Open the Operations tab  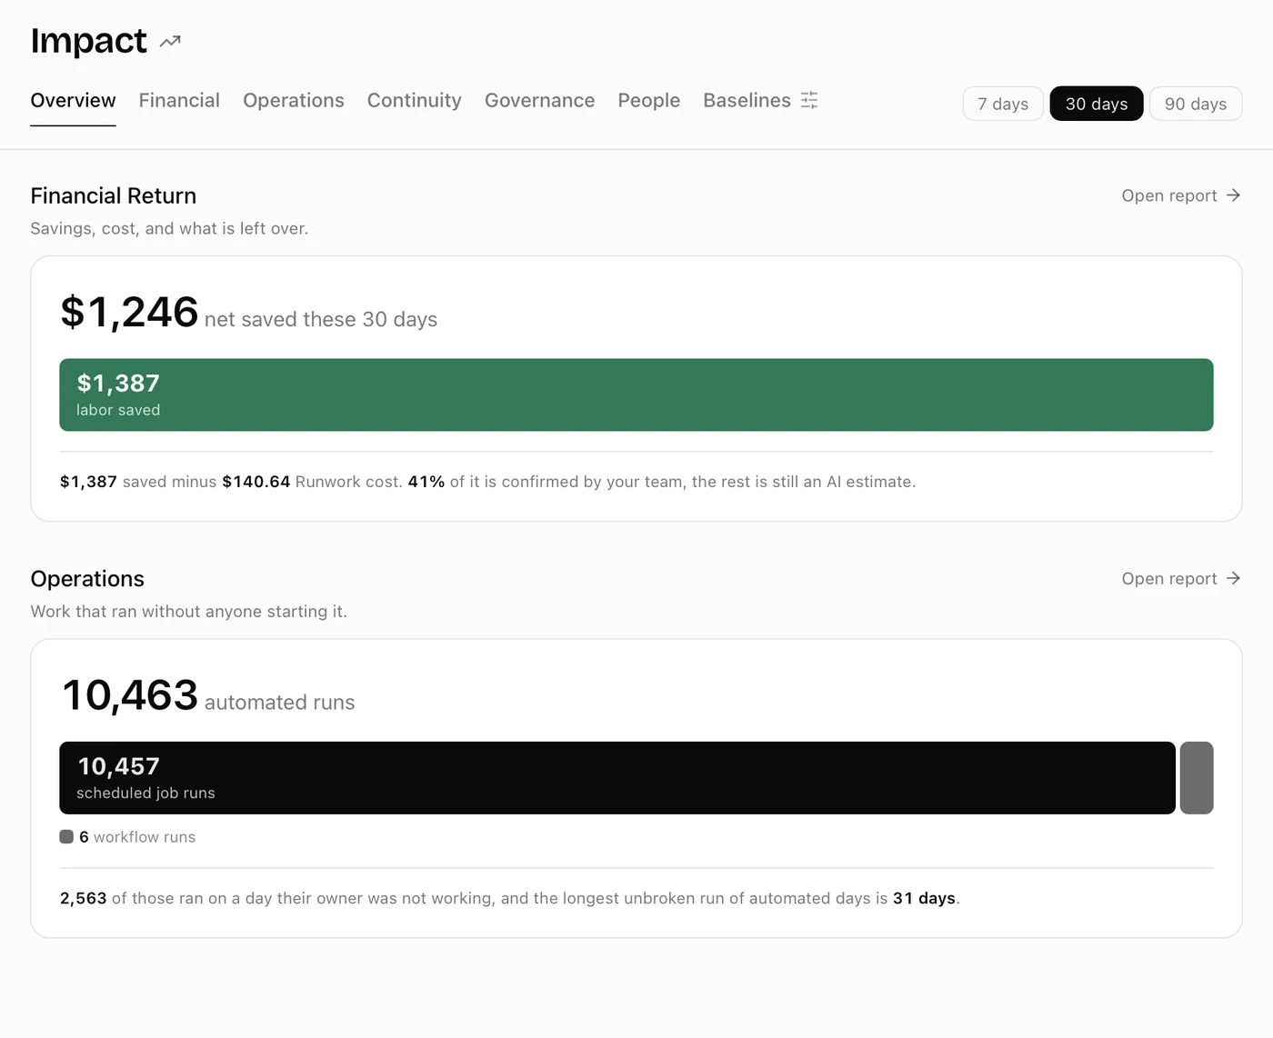[294, 100]
